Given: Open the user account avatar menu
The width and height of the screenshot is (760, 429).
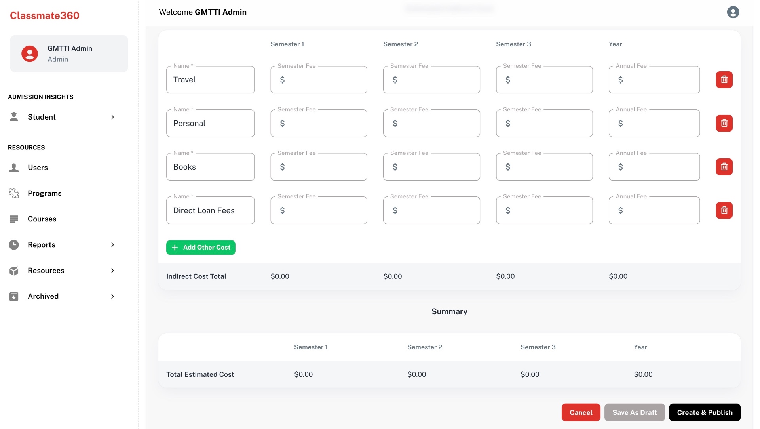Looking at the screenshot, I should click(x=733, y=12).
